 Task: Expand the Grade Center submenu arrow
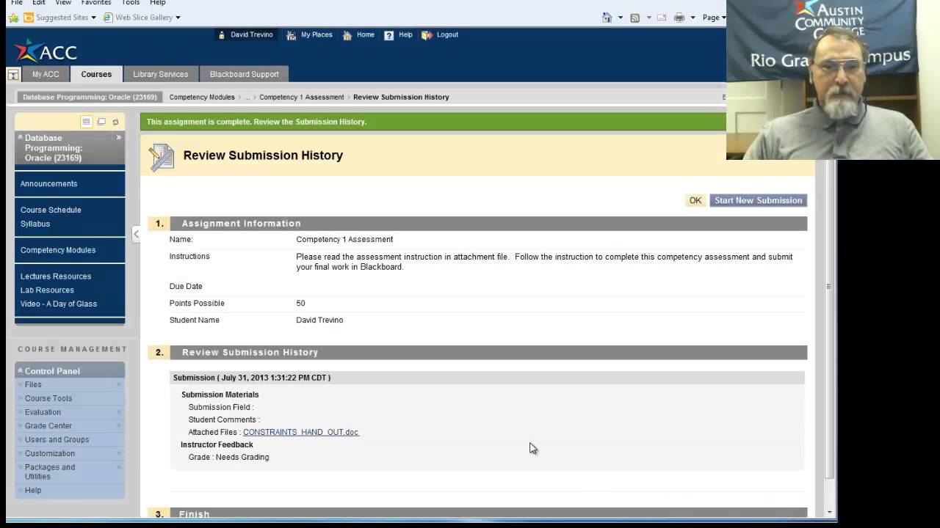pyautogui.click(x=119, y=426)
